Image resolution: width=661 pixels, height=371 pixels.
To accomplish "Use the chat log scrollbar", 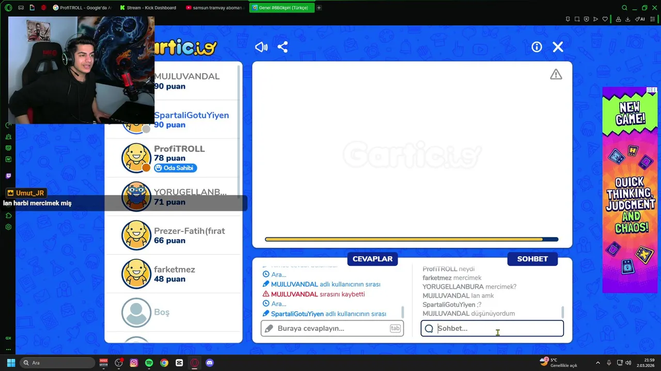I will tap(562, 312).
